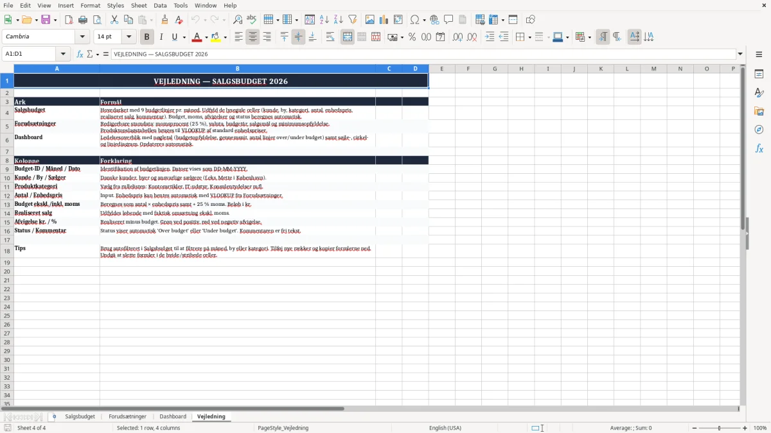Screen dimensions: 771x433
Task: Apply red font color swatch
Action: 197,37
